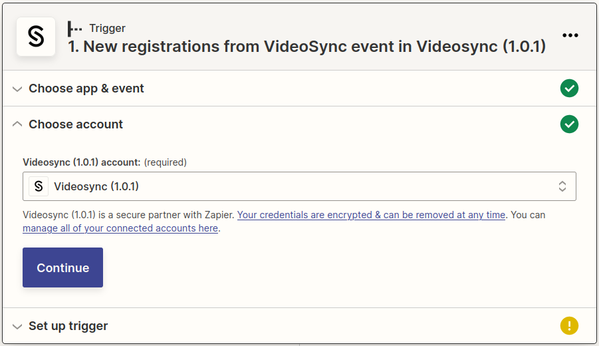Click the "Trigger" label text
Viewport: 599px width, 346px height.
tap(107, 28)
